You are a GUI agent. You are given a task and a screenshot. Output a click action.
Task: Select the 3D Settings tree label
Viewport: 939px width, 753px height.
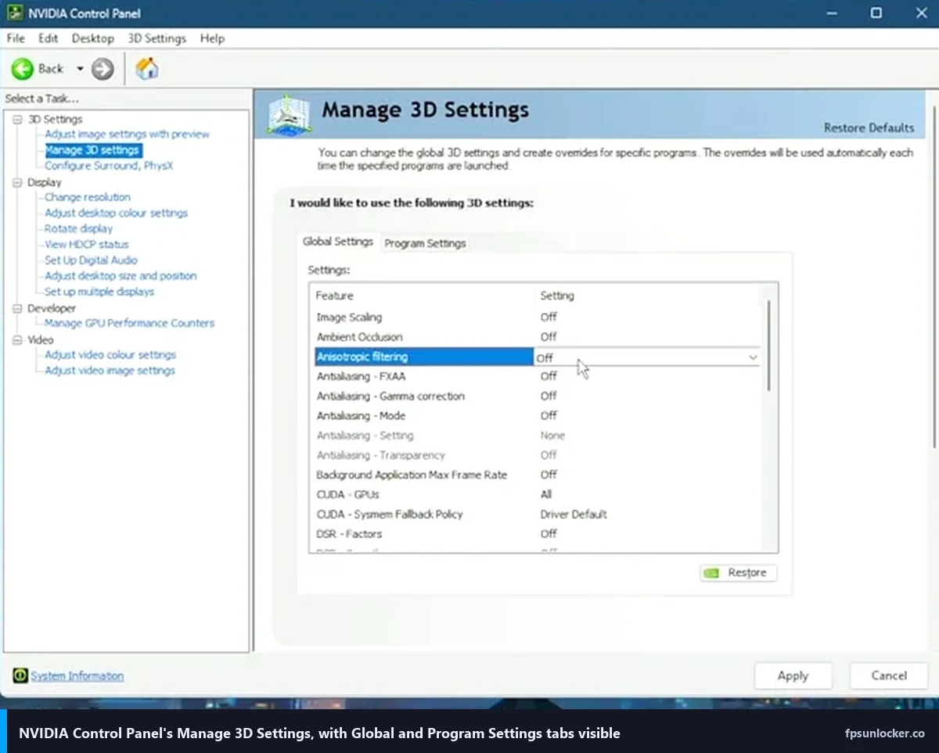[55, 119]
